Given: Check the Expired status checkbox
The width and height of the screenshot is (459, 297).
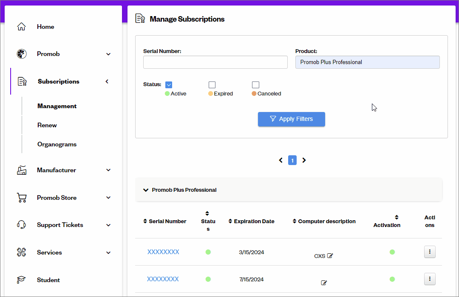Looking at the screenshot, I should point(212,85).
